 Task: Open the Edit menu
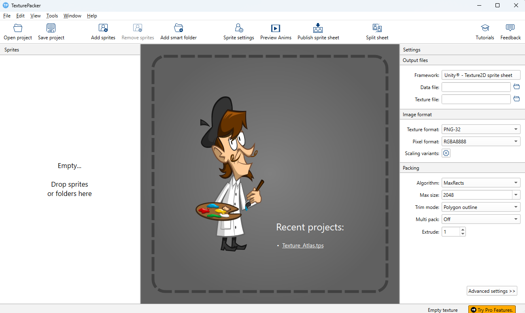pos(20,16)
